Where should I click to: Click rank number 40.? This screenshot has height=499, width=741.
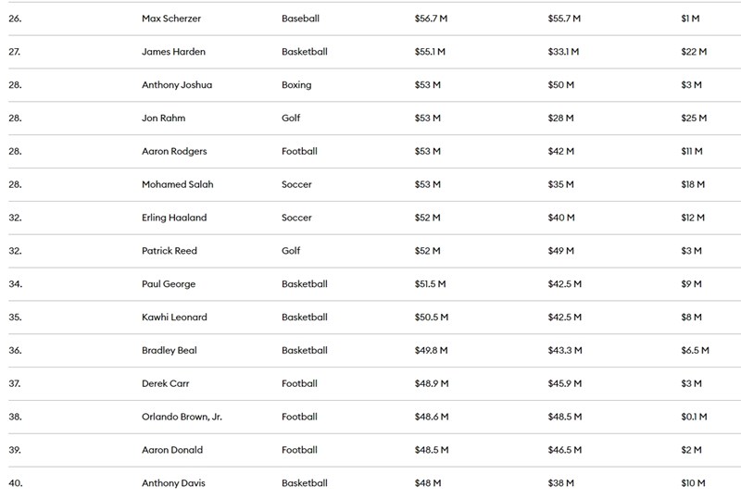coord(15,483)
